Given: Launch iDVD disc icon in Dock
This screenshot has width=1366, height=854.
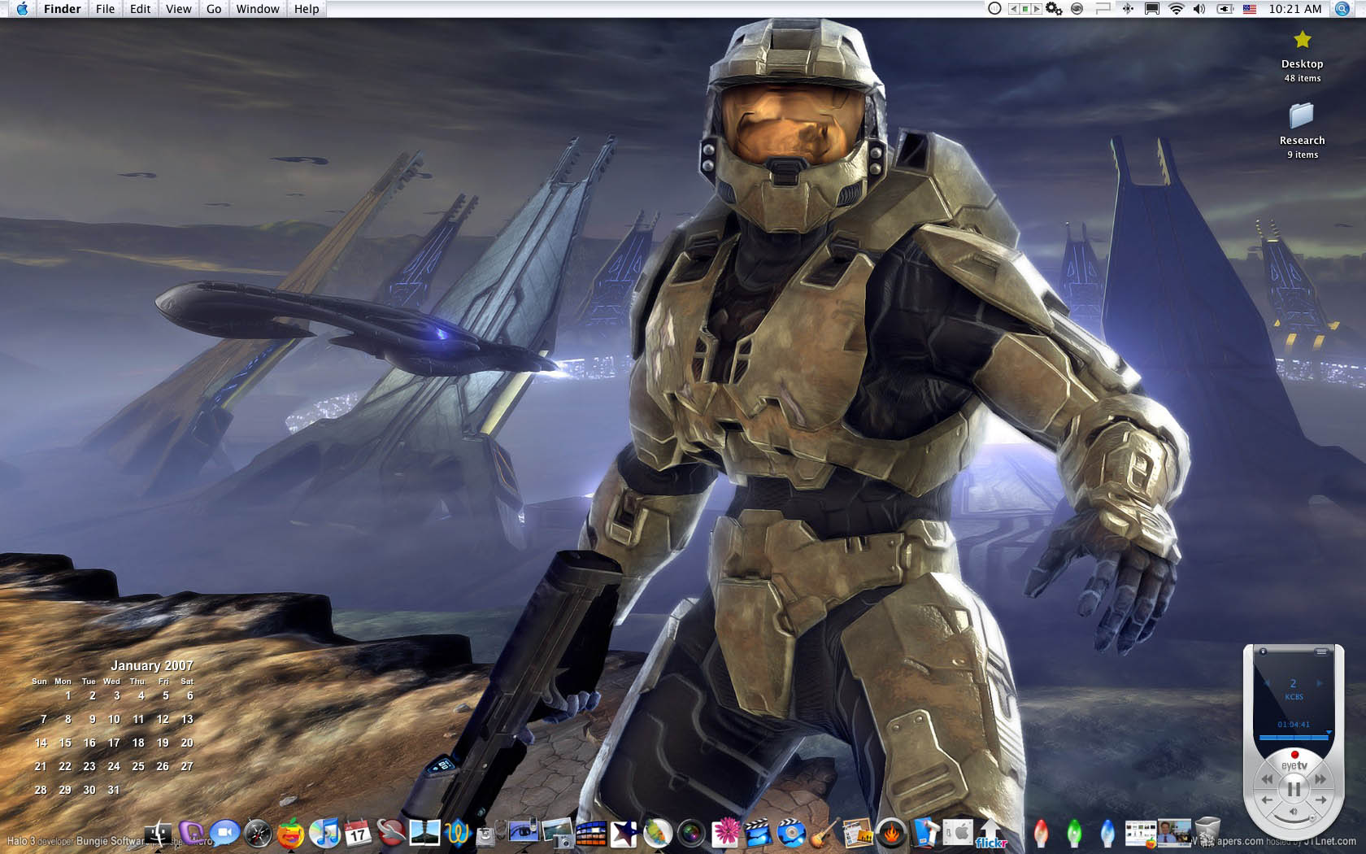Looking at the screenshot, I should (791, 833).
